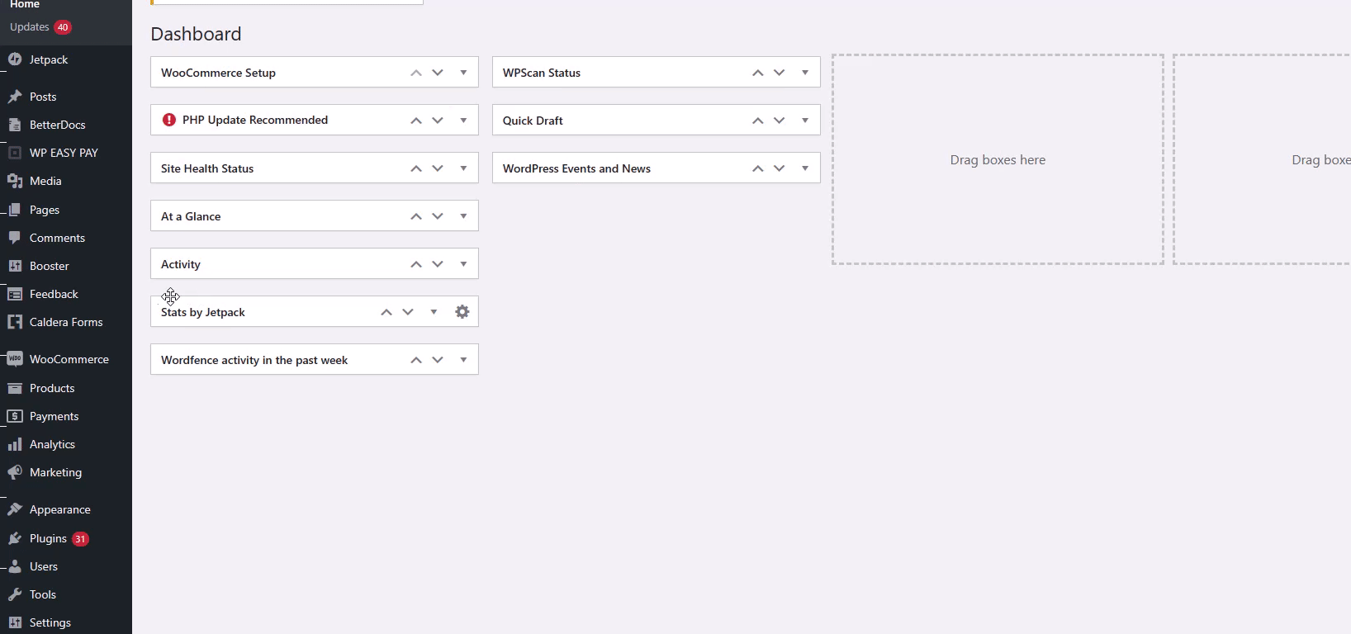1351x634 pixels.
Task: Click the Tools wrench icon
Action: [x=15, y=594]
